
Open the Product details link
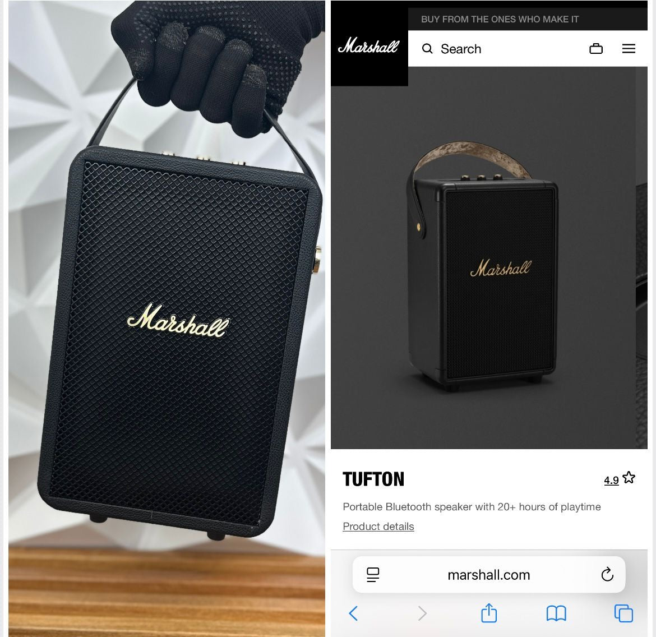pyautogui.click(x=378, y=526)
